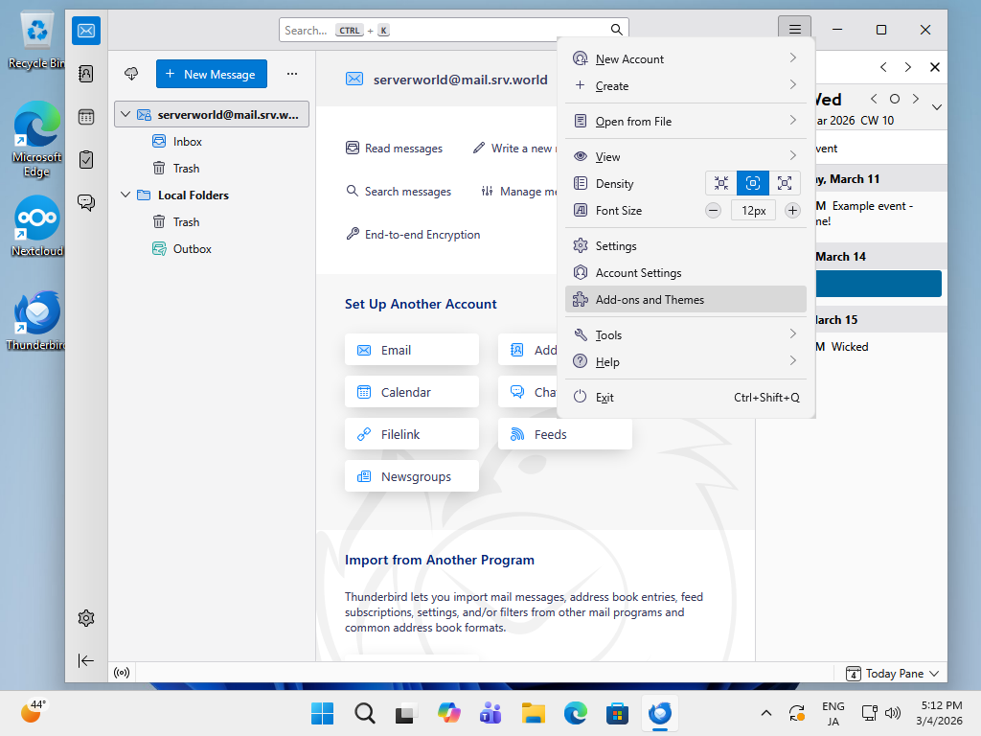981x736 pixels.
Task: Collapse the spaces toolbar
Action: (86, 661)
